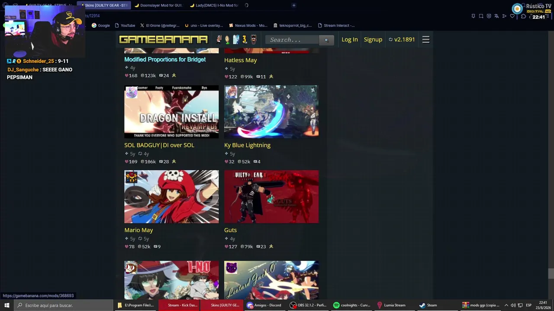554x311 pixels.
Task: Open the uno - Live overlay bookmark
Action: (x=203, y=25)
